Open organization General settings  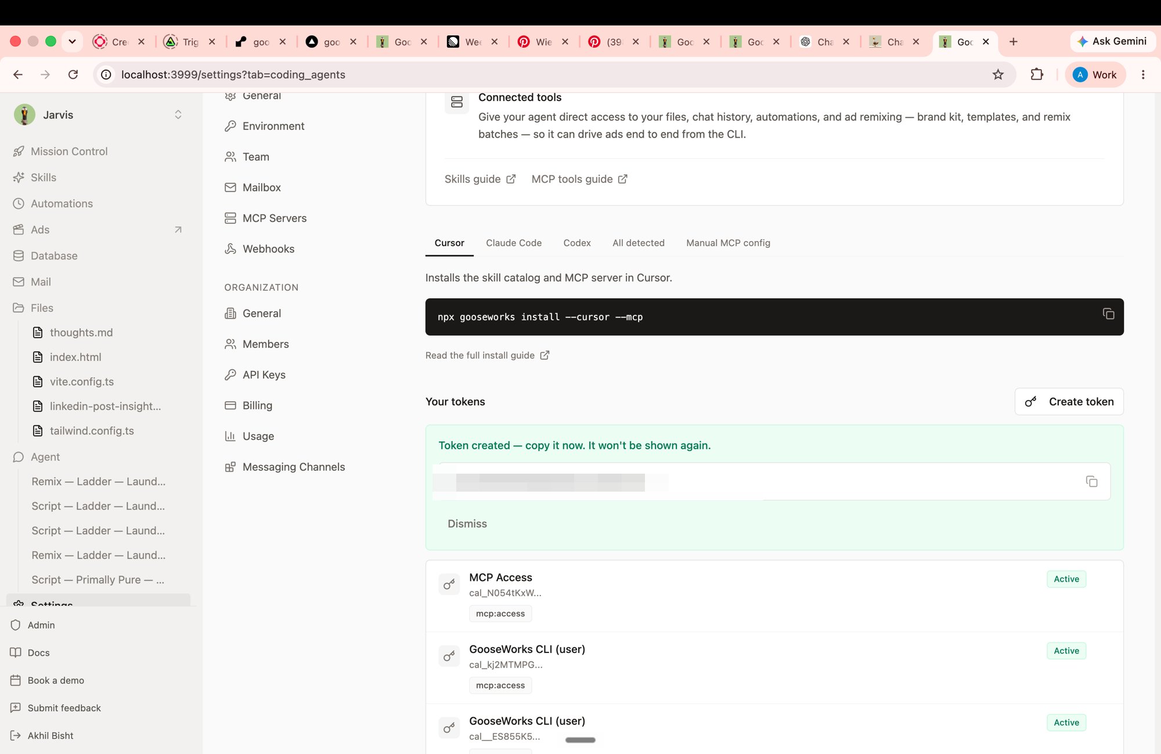tap(261, 313)
